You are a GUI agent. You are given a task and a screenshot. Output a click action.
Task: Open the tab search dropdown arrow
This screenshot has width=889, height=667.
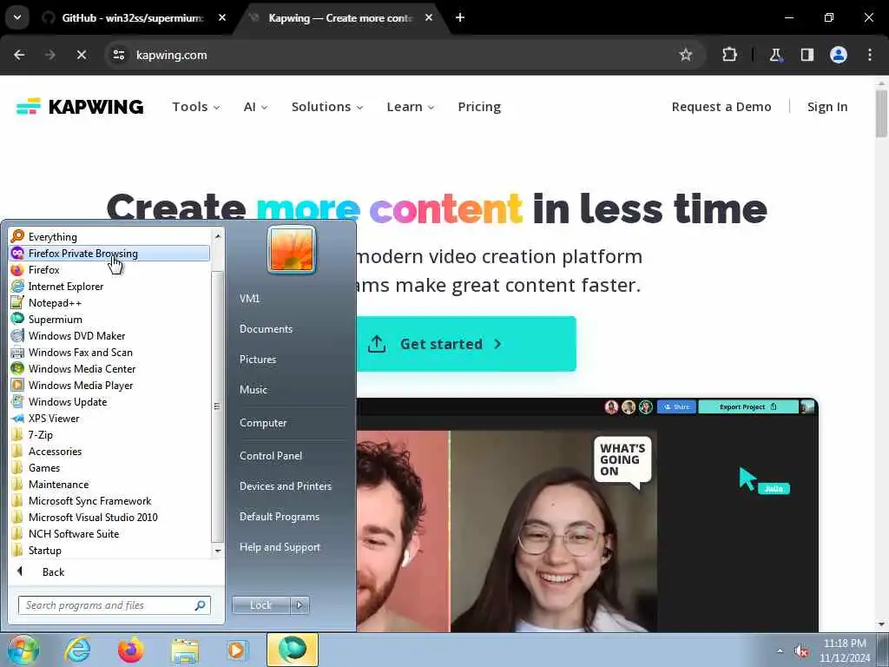click(17, 17)
